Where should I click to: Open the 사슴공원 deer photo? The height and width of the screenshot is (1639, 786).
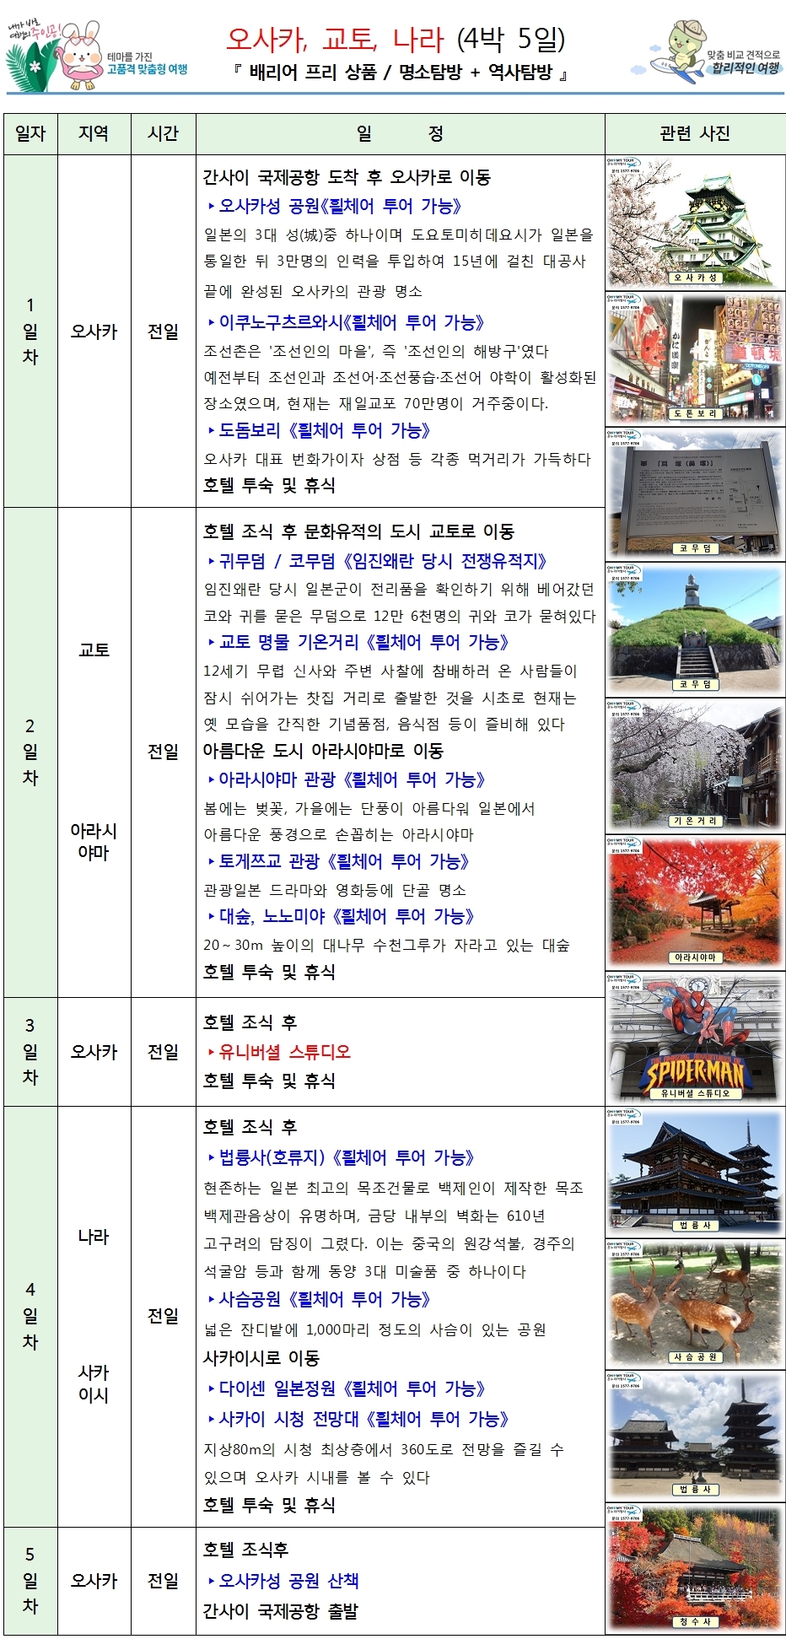click(695, 1303)
